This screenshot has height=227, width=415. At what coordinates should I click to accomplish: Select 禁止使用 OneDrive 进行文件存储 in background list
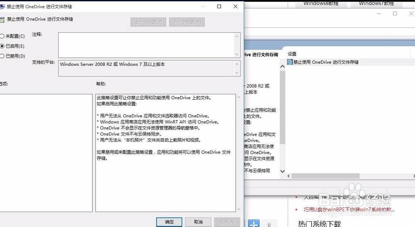coord(326,62)
